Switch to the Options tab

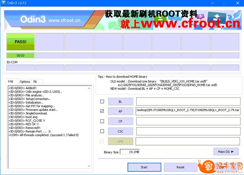click(x=25, y=82)
